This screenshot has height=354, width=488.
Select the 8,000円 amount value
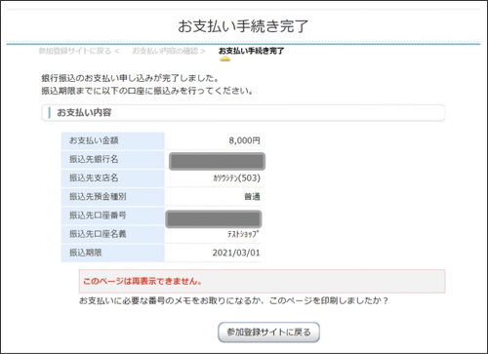point(244,140)
